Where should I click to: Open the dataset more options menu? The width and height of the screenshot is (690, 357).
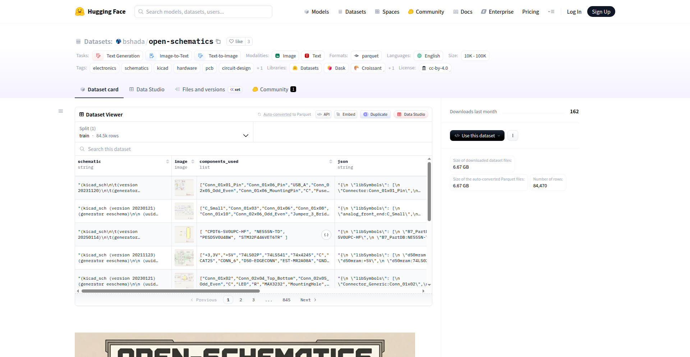coord(513,136)
